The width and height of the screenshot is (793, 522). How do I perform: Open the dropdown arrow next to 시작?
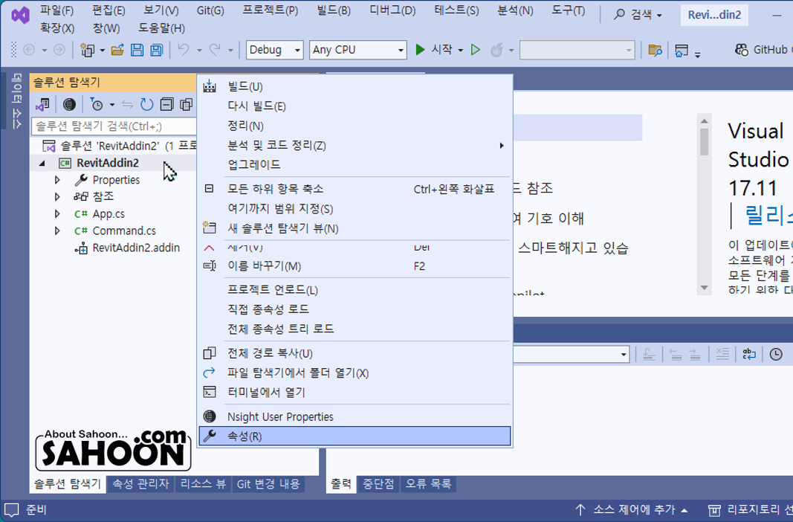[460, 50]
